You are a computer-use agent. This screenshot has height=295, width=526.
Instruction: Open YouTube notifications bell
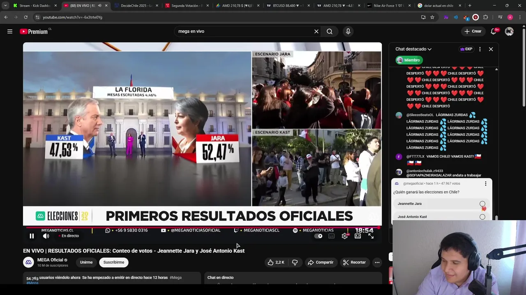(x=494, y=31)
